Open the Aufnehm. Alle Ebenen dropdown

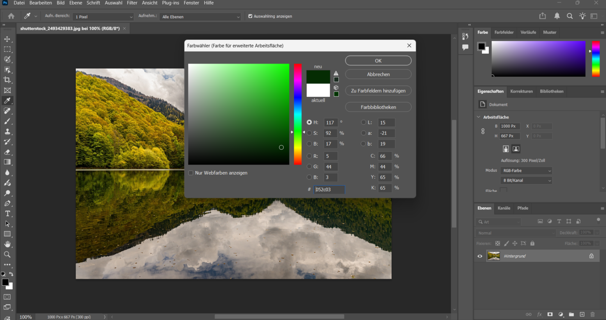[x=200, y=16]
